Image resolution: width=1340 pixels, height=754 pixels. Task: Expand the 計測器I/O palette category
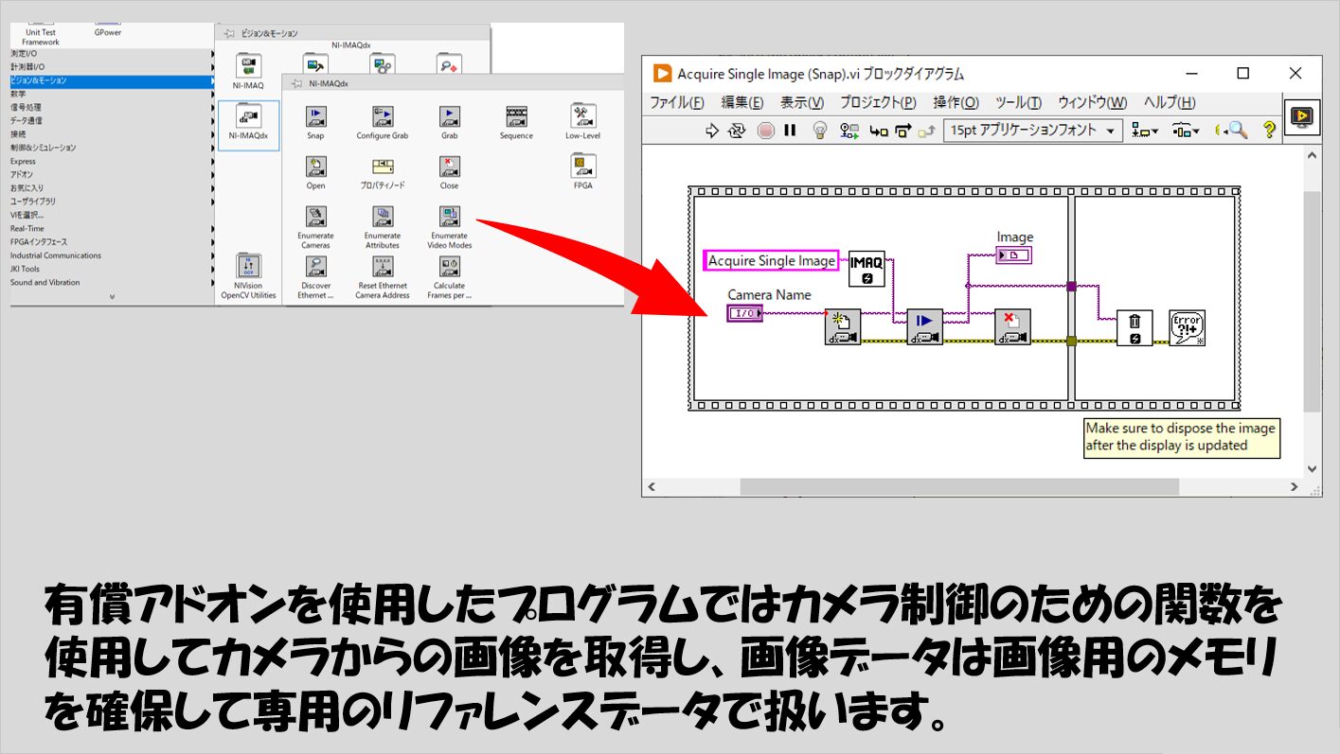[x=113, y=67]
